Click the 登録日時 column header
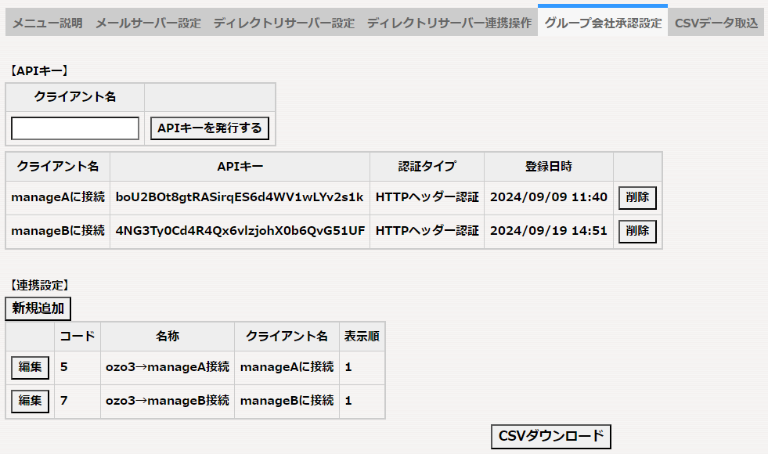Screen dimensions: 768x454 (548, 166)
